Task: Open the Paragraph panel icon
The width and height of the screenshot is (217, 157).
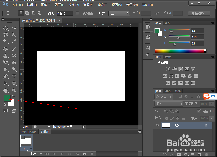Action: [148, 55]
